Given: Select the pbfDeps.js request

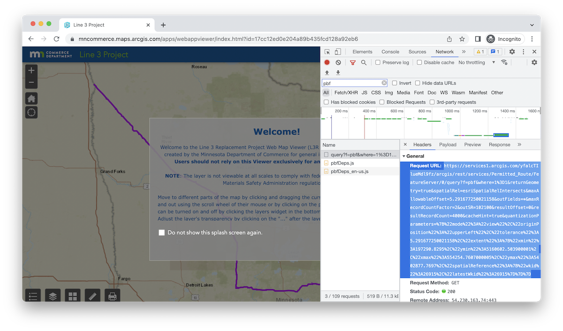Looking at the screenshot, I should (x=360, y=163).
